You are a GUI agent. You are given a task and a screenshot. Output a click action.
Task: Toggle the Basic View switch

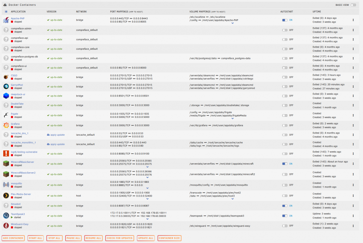click(x=353, y=5)
